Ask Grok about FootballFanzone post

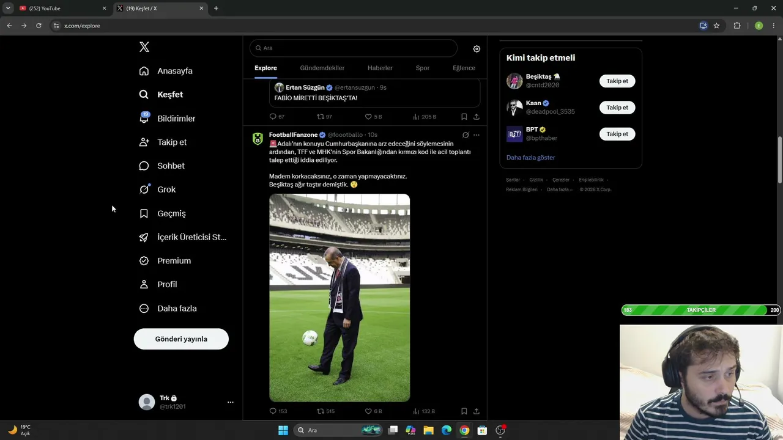tap(466, 135)
